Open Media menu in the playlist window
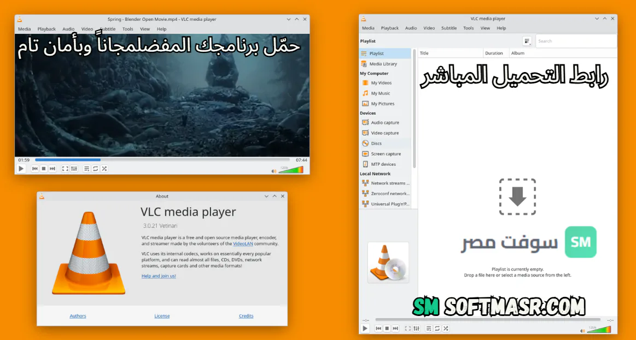Viewport: 636px width, 340px height. coord(368,28)
